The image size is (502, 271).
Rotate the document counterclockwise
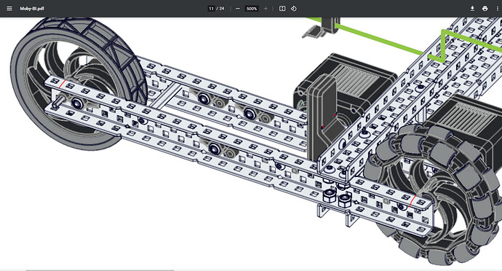click(294, 9)
